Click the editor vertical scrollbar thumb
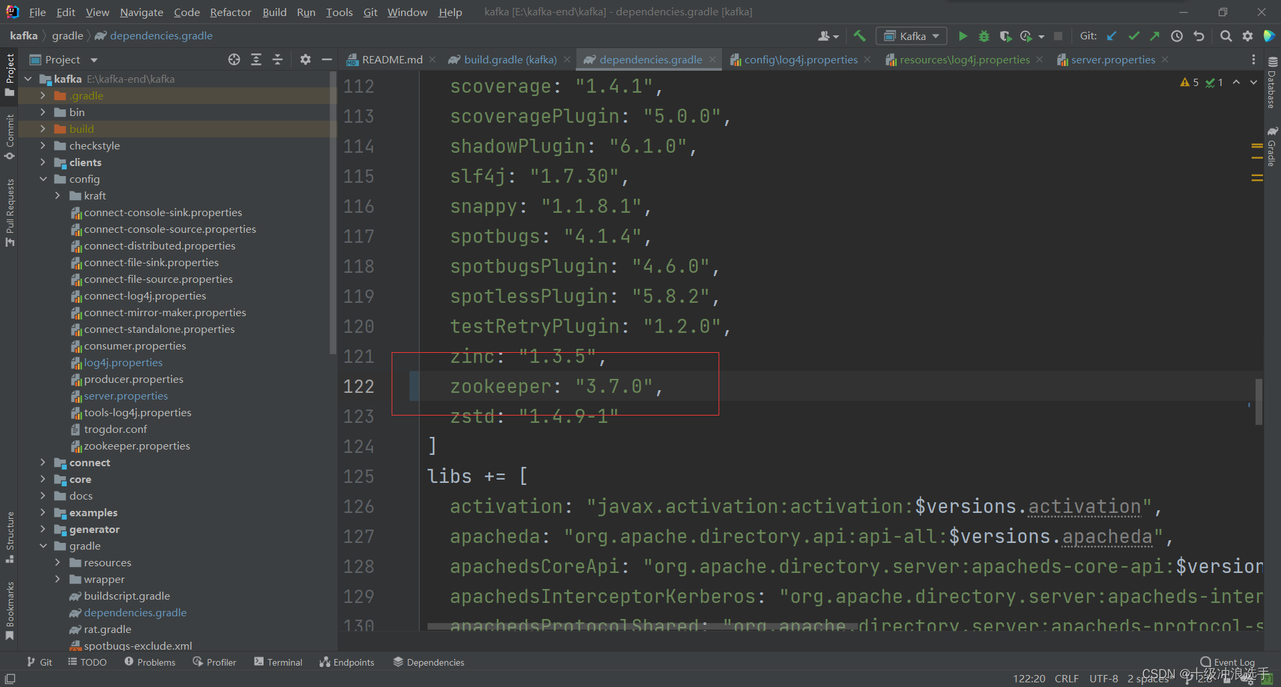Screen dimensions: 1281x687 [x=1259, y=402]
